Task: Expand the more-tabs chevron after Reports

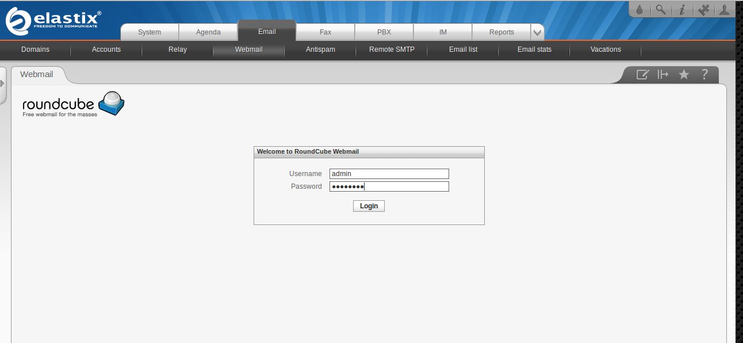Action: (x=537, y=32)
